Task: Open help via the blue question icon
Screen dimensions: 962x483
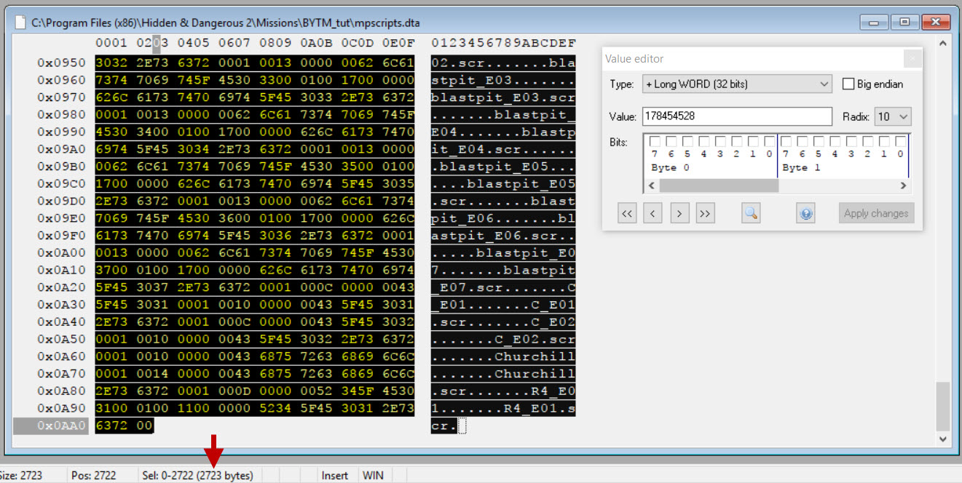Action: [x=805, y=213]
